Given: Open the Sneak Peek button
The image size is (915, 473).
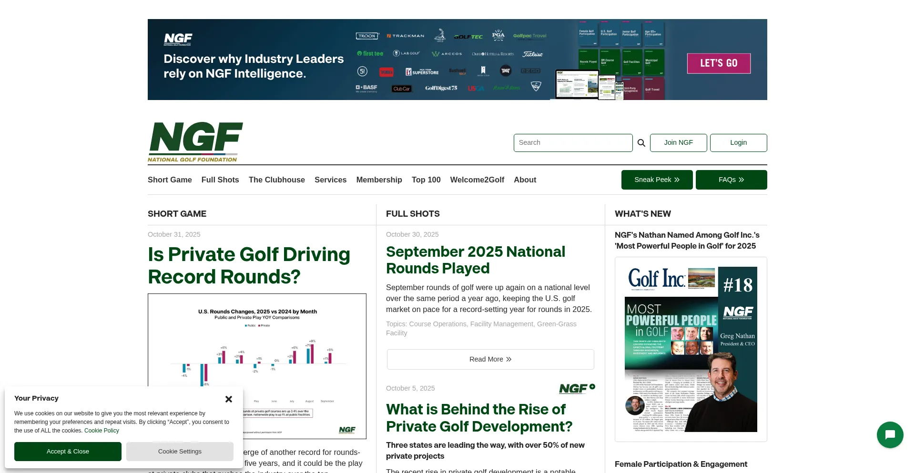Looking at the screenshot, I should click(657, 180).
